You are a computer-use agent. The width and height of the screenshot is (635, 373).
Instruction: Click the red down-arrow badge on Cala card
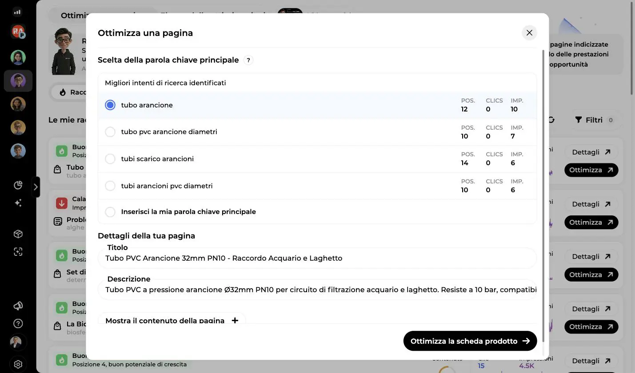tap(62, 203)
